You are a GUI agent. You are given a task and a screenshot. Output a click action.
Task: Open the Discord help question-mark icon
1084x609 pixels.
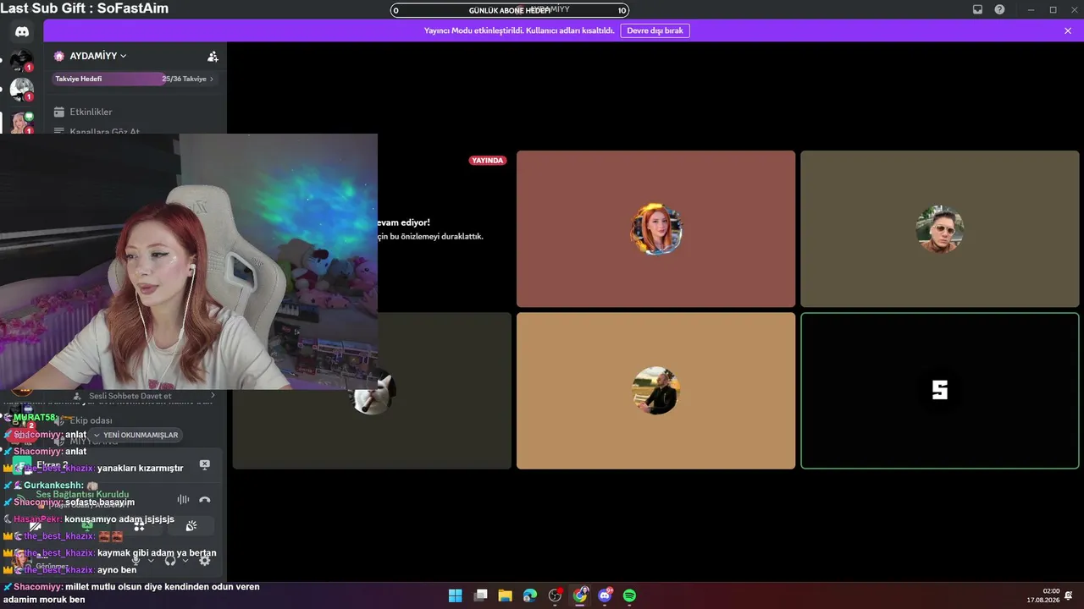point(999,9)
